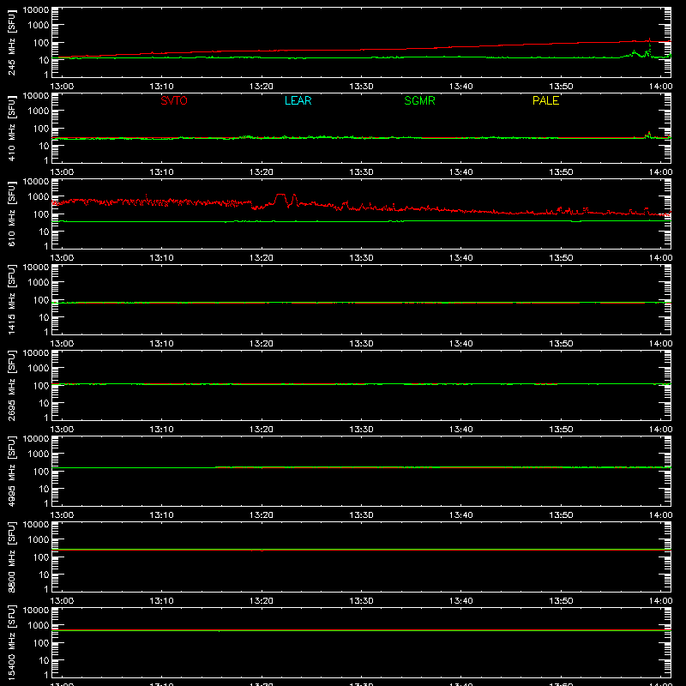Click the 10000 tick value on 245 MHz panel
The width and height of the screenshot is (686, 686).
point(36,10)
